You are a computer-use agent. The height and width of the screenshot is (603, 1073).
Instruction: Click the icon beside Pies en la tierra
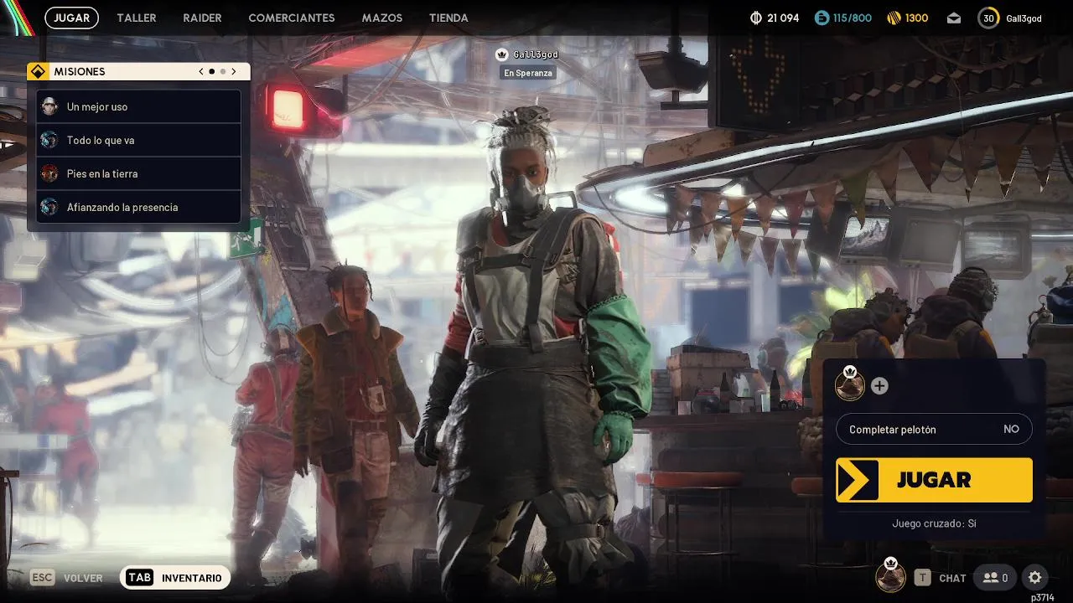coord(49,173)
